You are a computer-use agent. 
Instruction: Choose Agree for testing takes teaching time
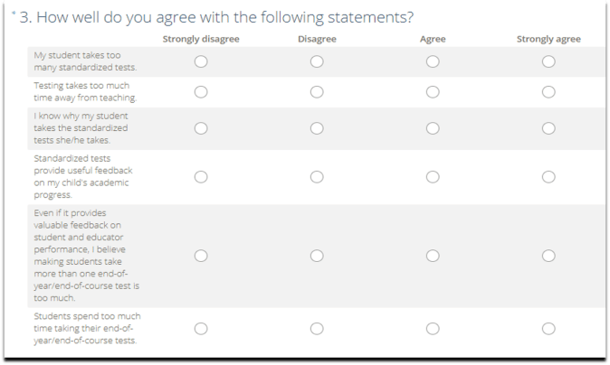point(433,92)
